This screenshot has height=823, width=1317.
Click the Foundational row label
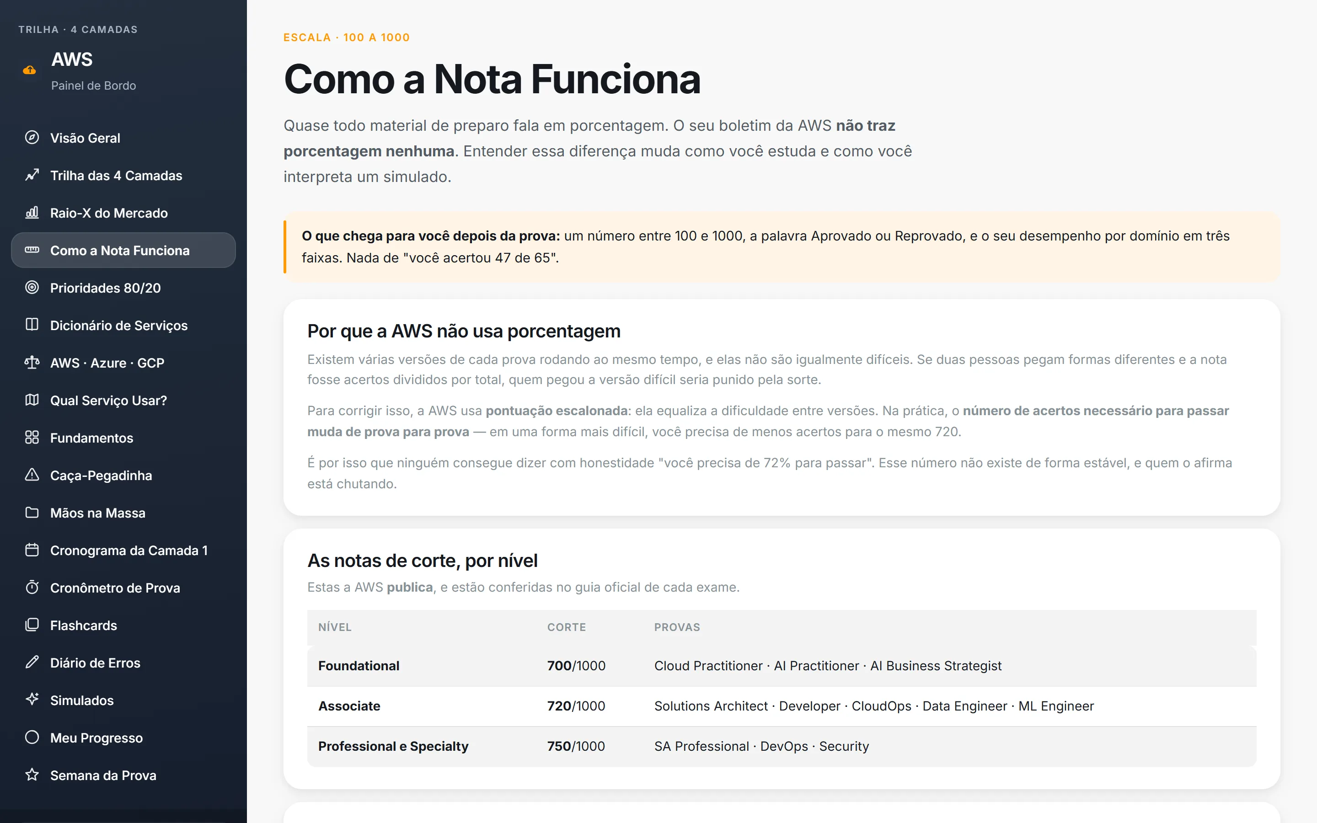click(x=359, y=666)
